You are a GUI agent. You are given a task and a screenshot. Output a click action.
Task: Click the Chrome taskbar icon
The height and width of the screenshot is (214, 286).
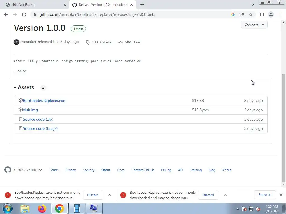pyautogui.click(x=59, y=208)
